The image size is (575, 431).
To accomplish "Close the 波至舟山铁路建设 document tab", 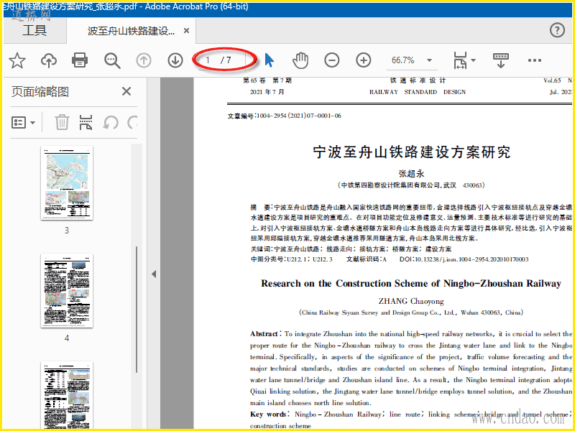I will pyautogui.click(x=187, y=31).
